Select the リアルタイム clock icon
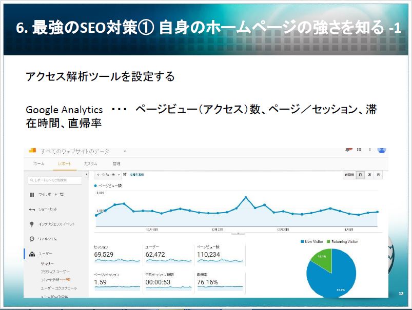 tap(32, 239)
